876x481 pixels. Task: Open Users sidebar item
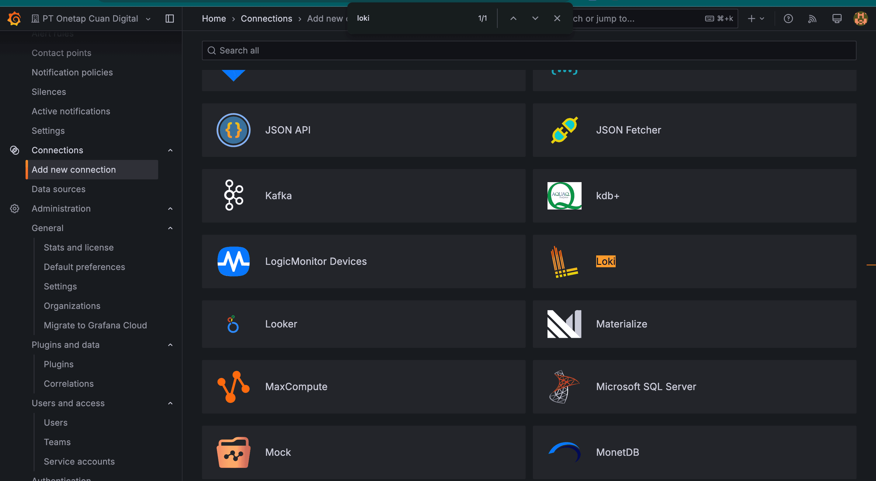coord(55,423)
